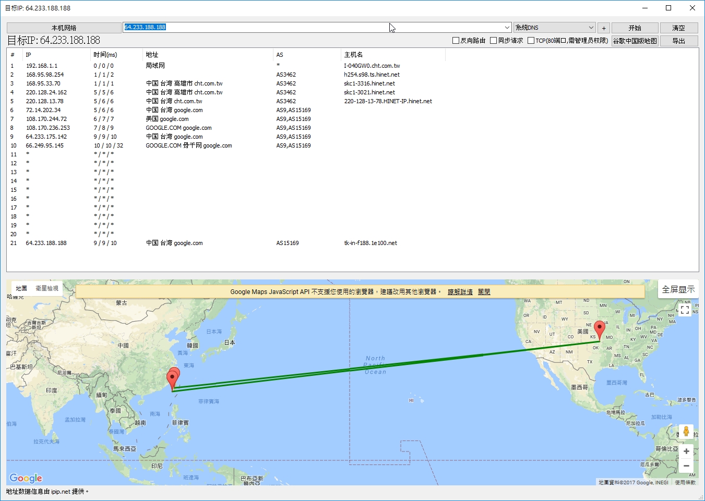Click the plus button beside 系统DNS

604,28
